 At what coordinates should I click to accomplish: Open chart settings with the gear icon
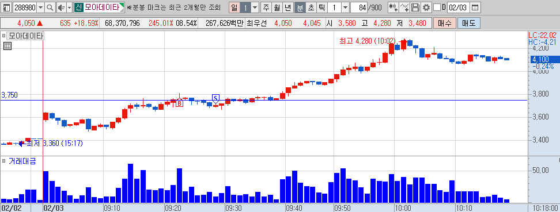(426, 7)
